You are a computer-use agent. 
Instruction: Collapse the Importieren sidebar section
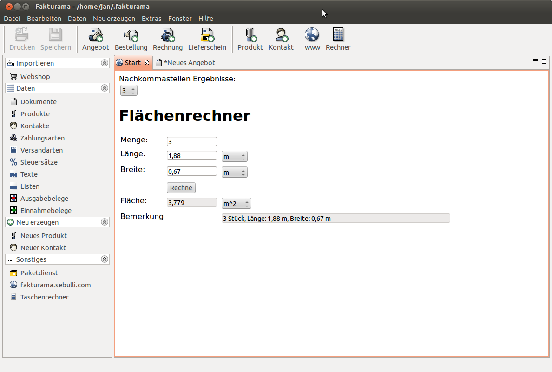(x=104, y=63)
